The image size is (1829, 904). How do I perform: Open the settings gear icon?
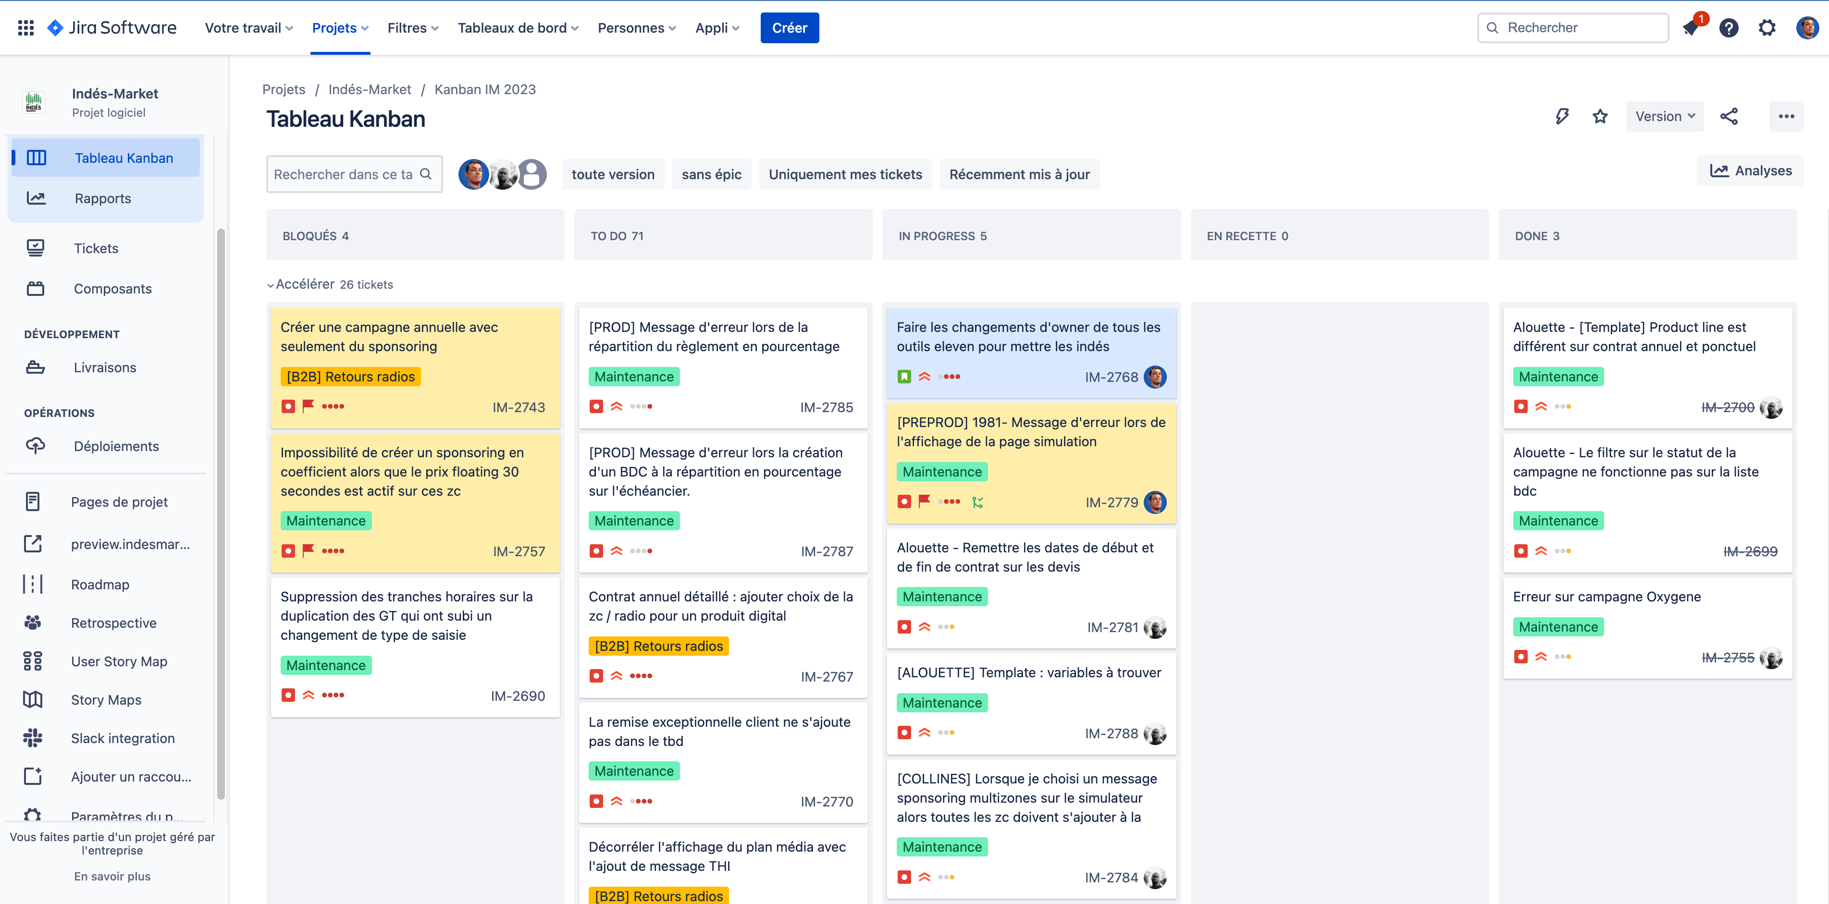(x=1767, y=28)
